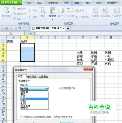Viewport: 122px width, 123px height.
Task: Click the 分列 text to columns icon
Action: (77, 10)
